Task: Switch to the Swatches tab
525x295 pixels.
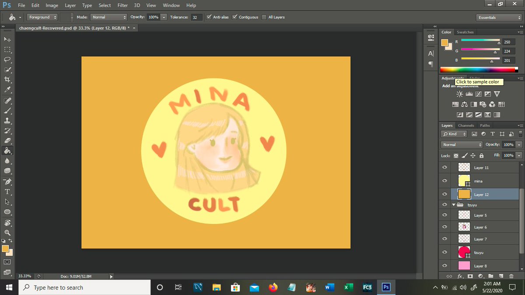Action: 465,32
